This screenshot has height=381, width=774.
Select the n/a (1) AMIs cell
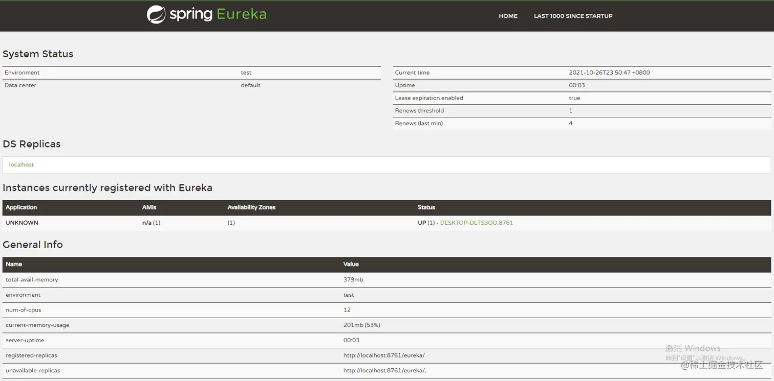click(151, 223)
